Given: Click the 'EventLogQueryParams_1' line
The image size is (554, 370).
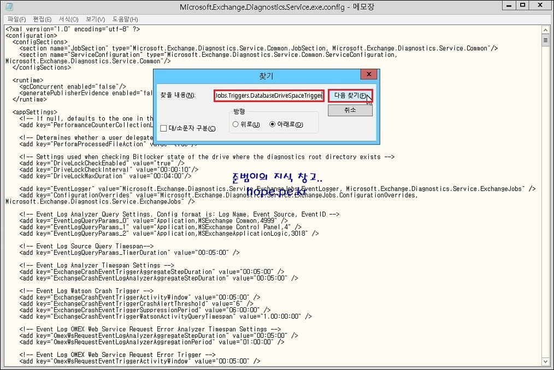Looking at the screenshot, I should click(161, 227).
